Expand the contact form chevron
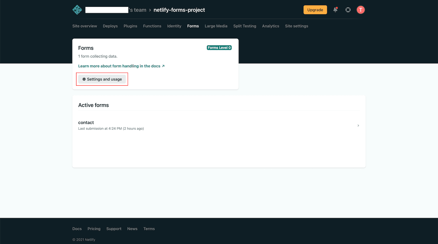Image resolution: width=438 pixels, height=244 pixels. 358,126
